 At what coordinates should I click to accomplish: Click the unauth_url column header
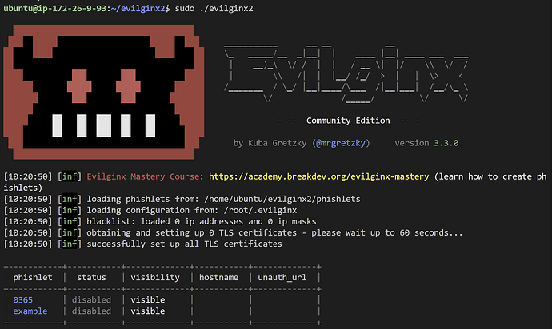(282, 278)
